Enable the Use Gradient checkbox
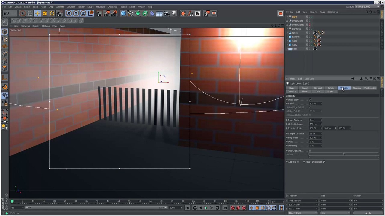The width and height of the screenshot is (385, 216). (310, 151)
